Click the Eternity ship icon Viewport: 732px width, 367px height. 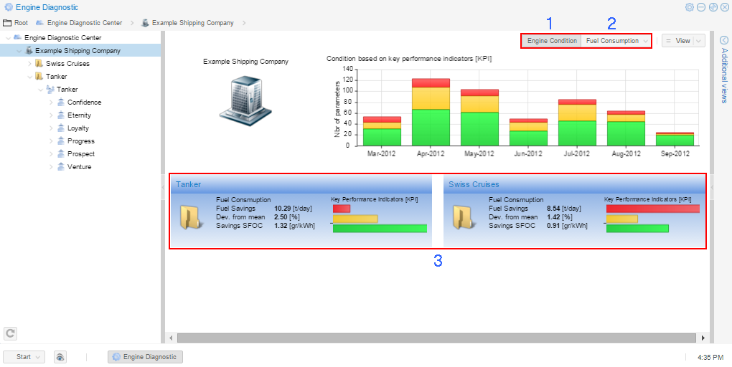[61, 115]
